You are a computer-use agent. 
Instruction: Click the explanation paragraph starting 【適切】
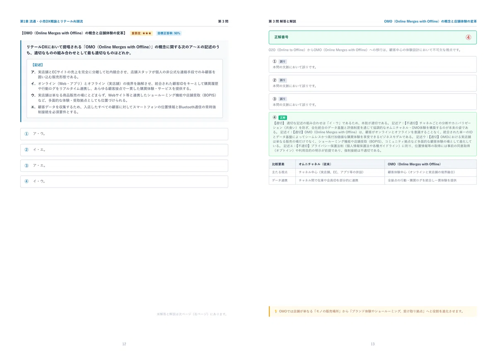click(372, 137)
